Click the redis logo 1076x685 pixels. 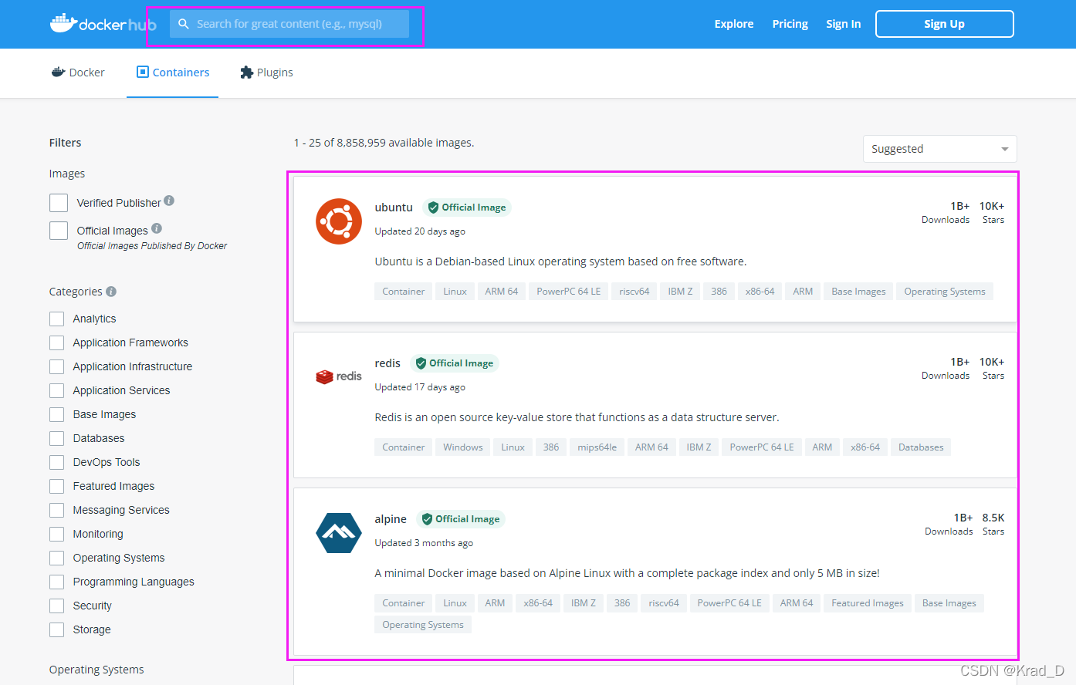pyautogui.click(x=339, y=376)
